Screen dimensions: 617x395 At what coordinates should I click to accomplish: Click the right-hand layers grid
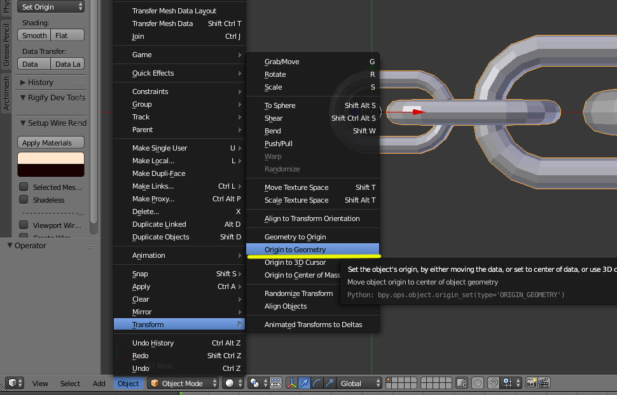click(x=436, y=383)
